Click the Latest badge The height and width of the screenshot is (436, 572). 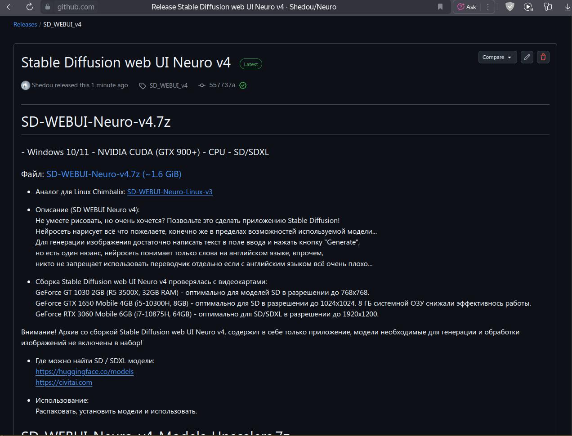click(x=251, y=64)
